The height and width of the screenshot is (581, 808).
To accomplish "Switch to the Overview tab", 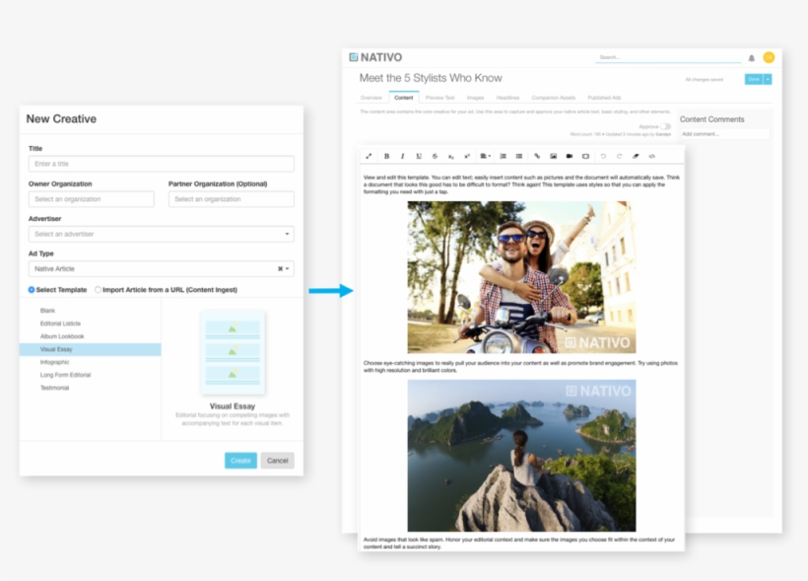I will pyautogui.click(x=371, y=98).
